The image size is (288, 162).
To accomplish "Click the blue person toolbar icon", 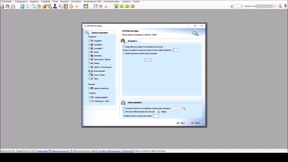I will (x=55, y=6).
